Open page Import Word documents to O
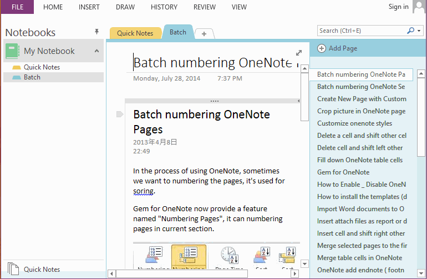Image resolution: width=427 pixels, height=279 pixels. [x=361, y=209]
